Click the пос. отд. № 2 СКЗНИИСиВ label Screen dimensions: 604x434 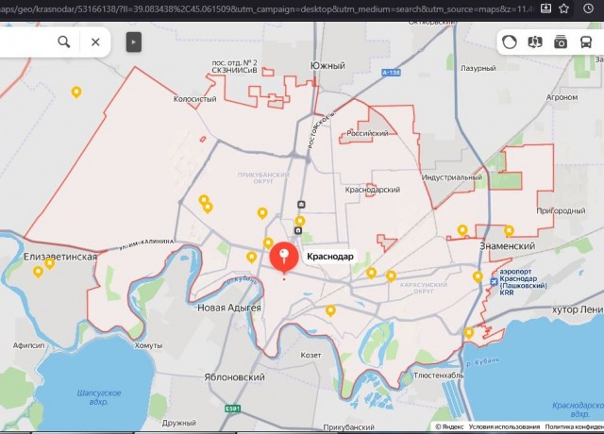point(234,66)
